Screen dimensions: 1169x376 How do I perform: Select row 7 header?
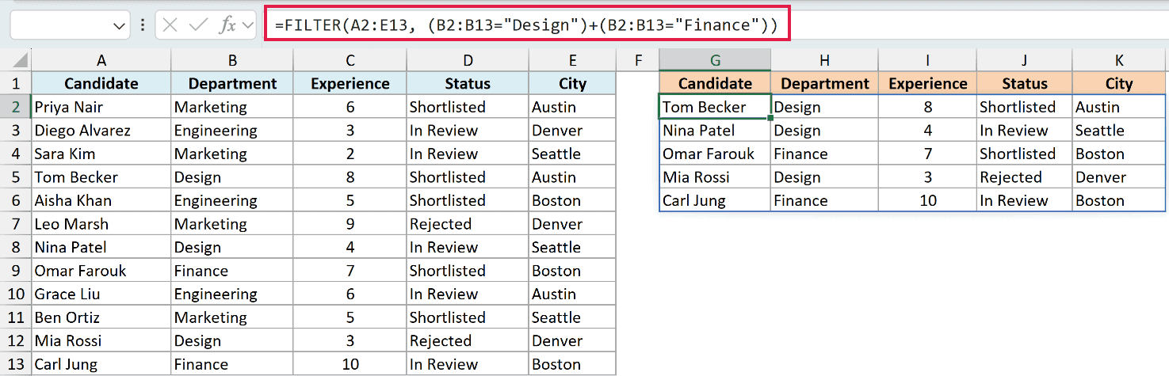pyautogui.click(x=16, y=224)
